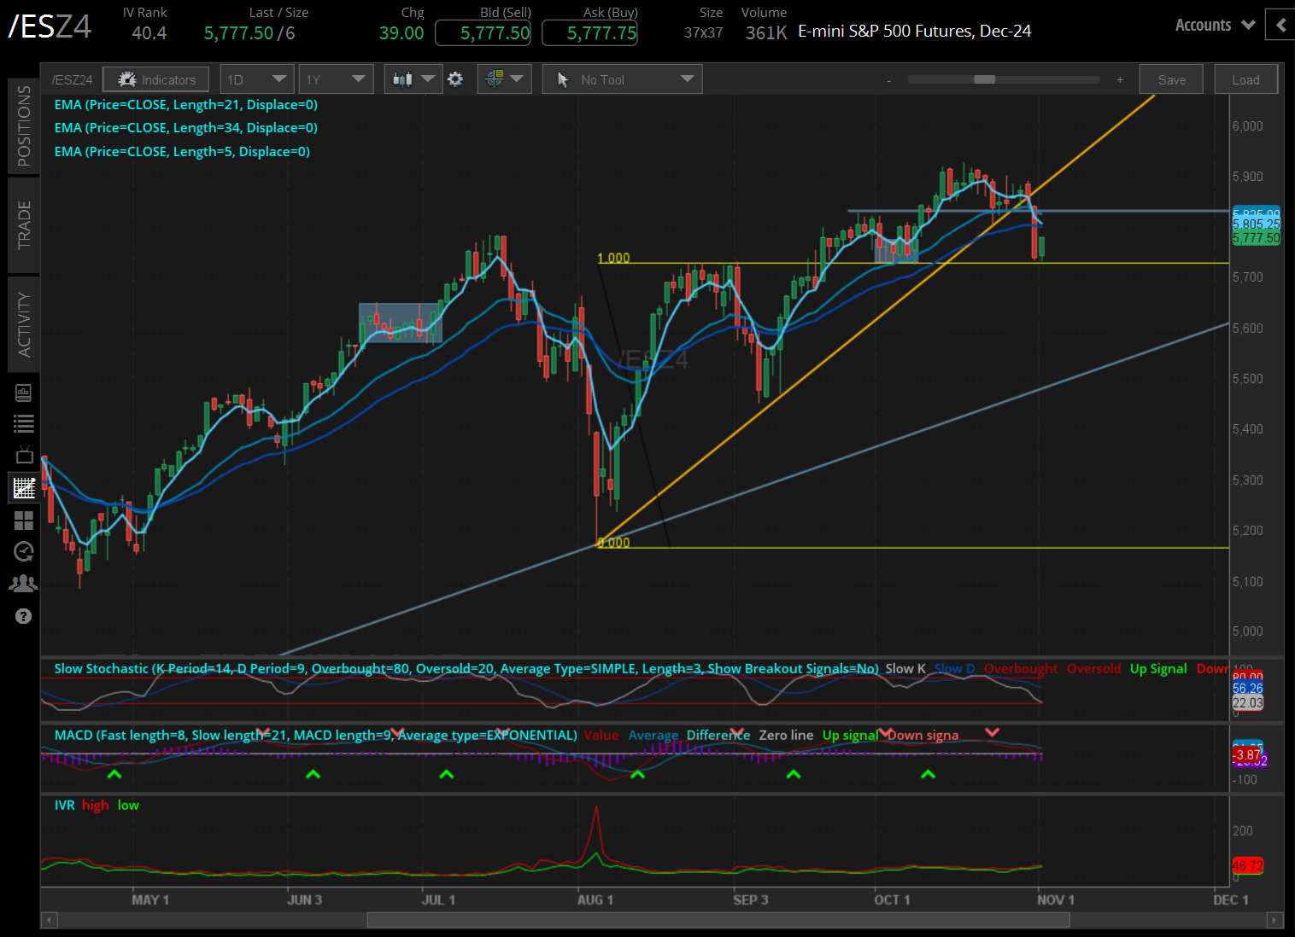The width and height of the screenshot is (1295, 937).
Task: Toggle IVR low line display
Action: [127, 805]
